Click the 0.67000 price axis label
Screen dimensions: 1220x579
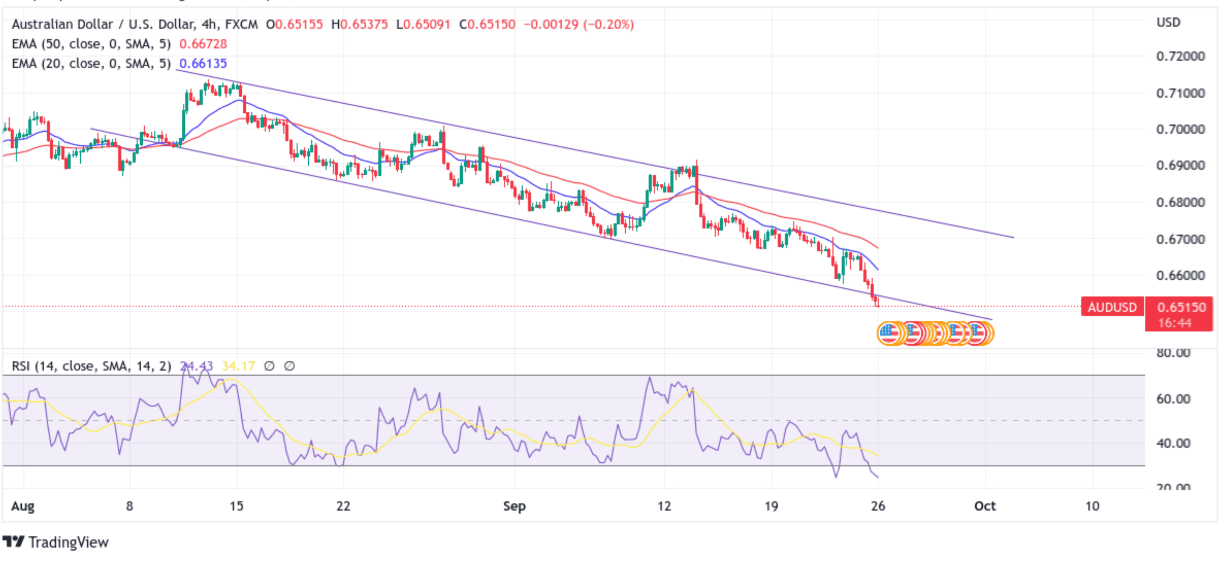1180,239
